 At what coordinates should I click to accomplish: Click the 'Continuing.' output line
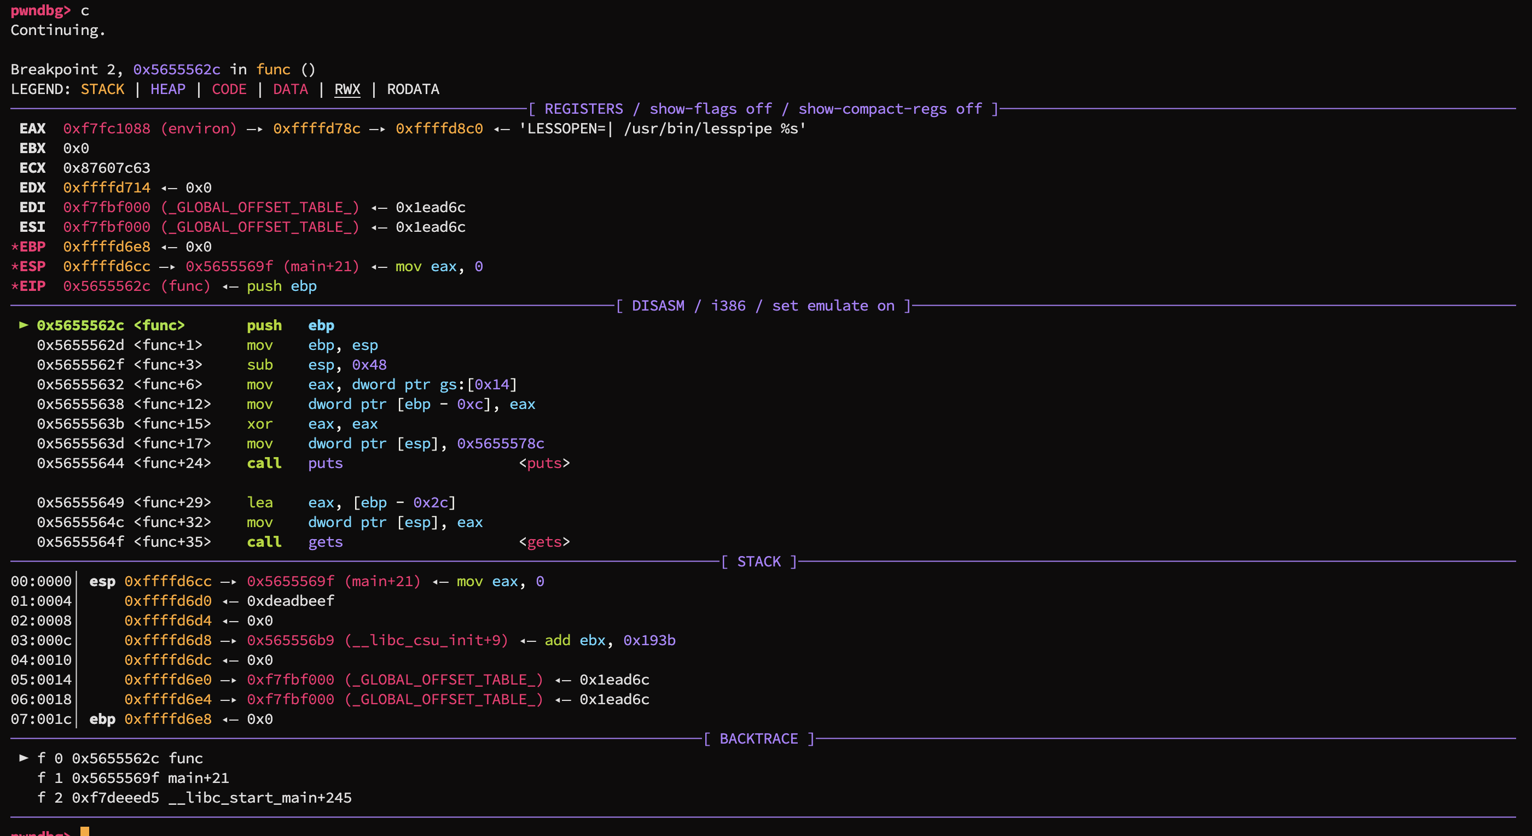point(59,30)
